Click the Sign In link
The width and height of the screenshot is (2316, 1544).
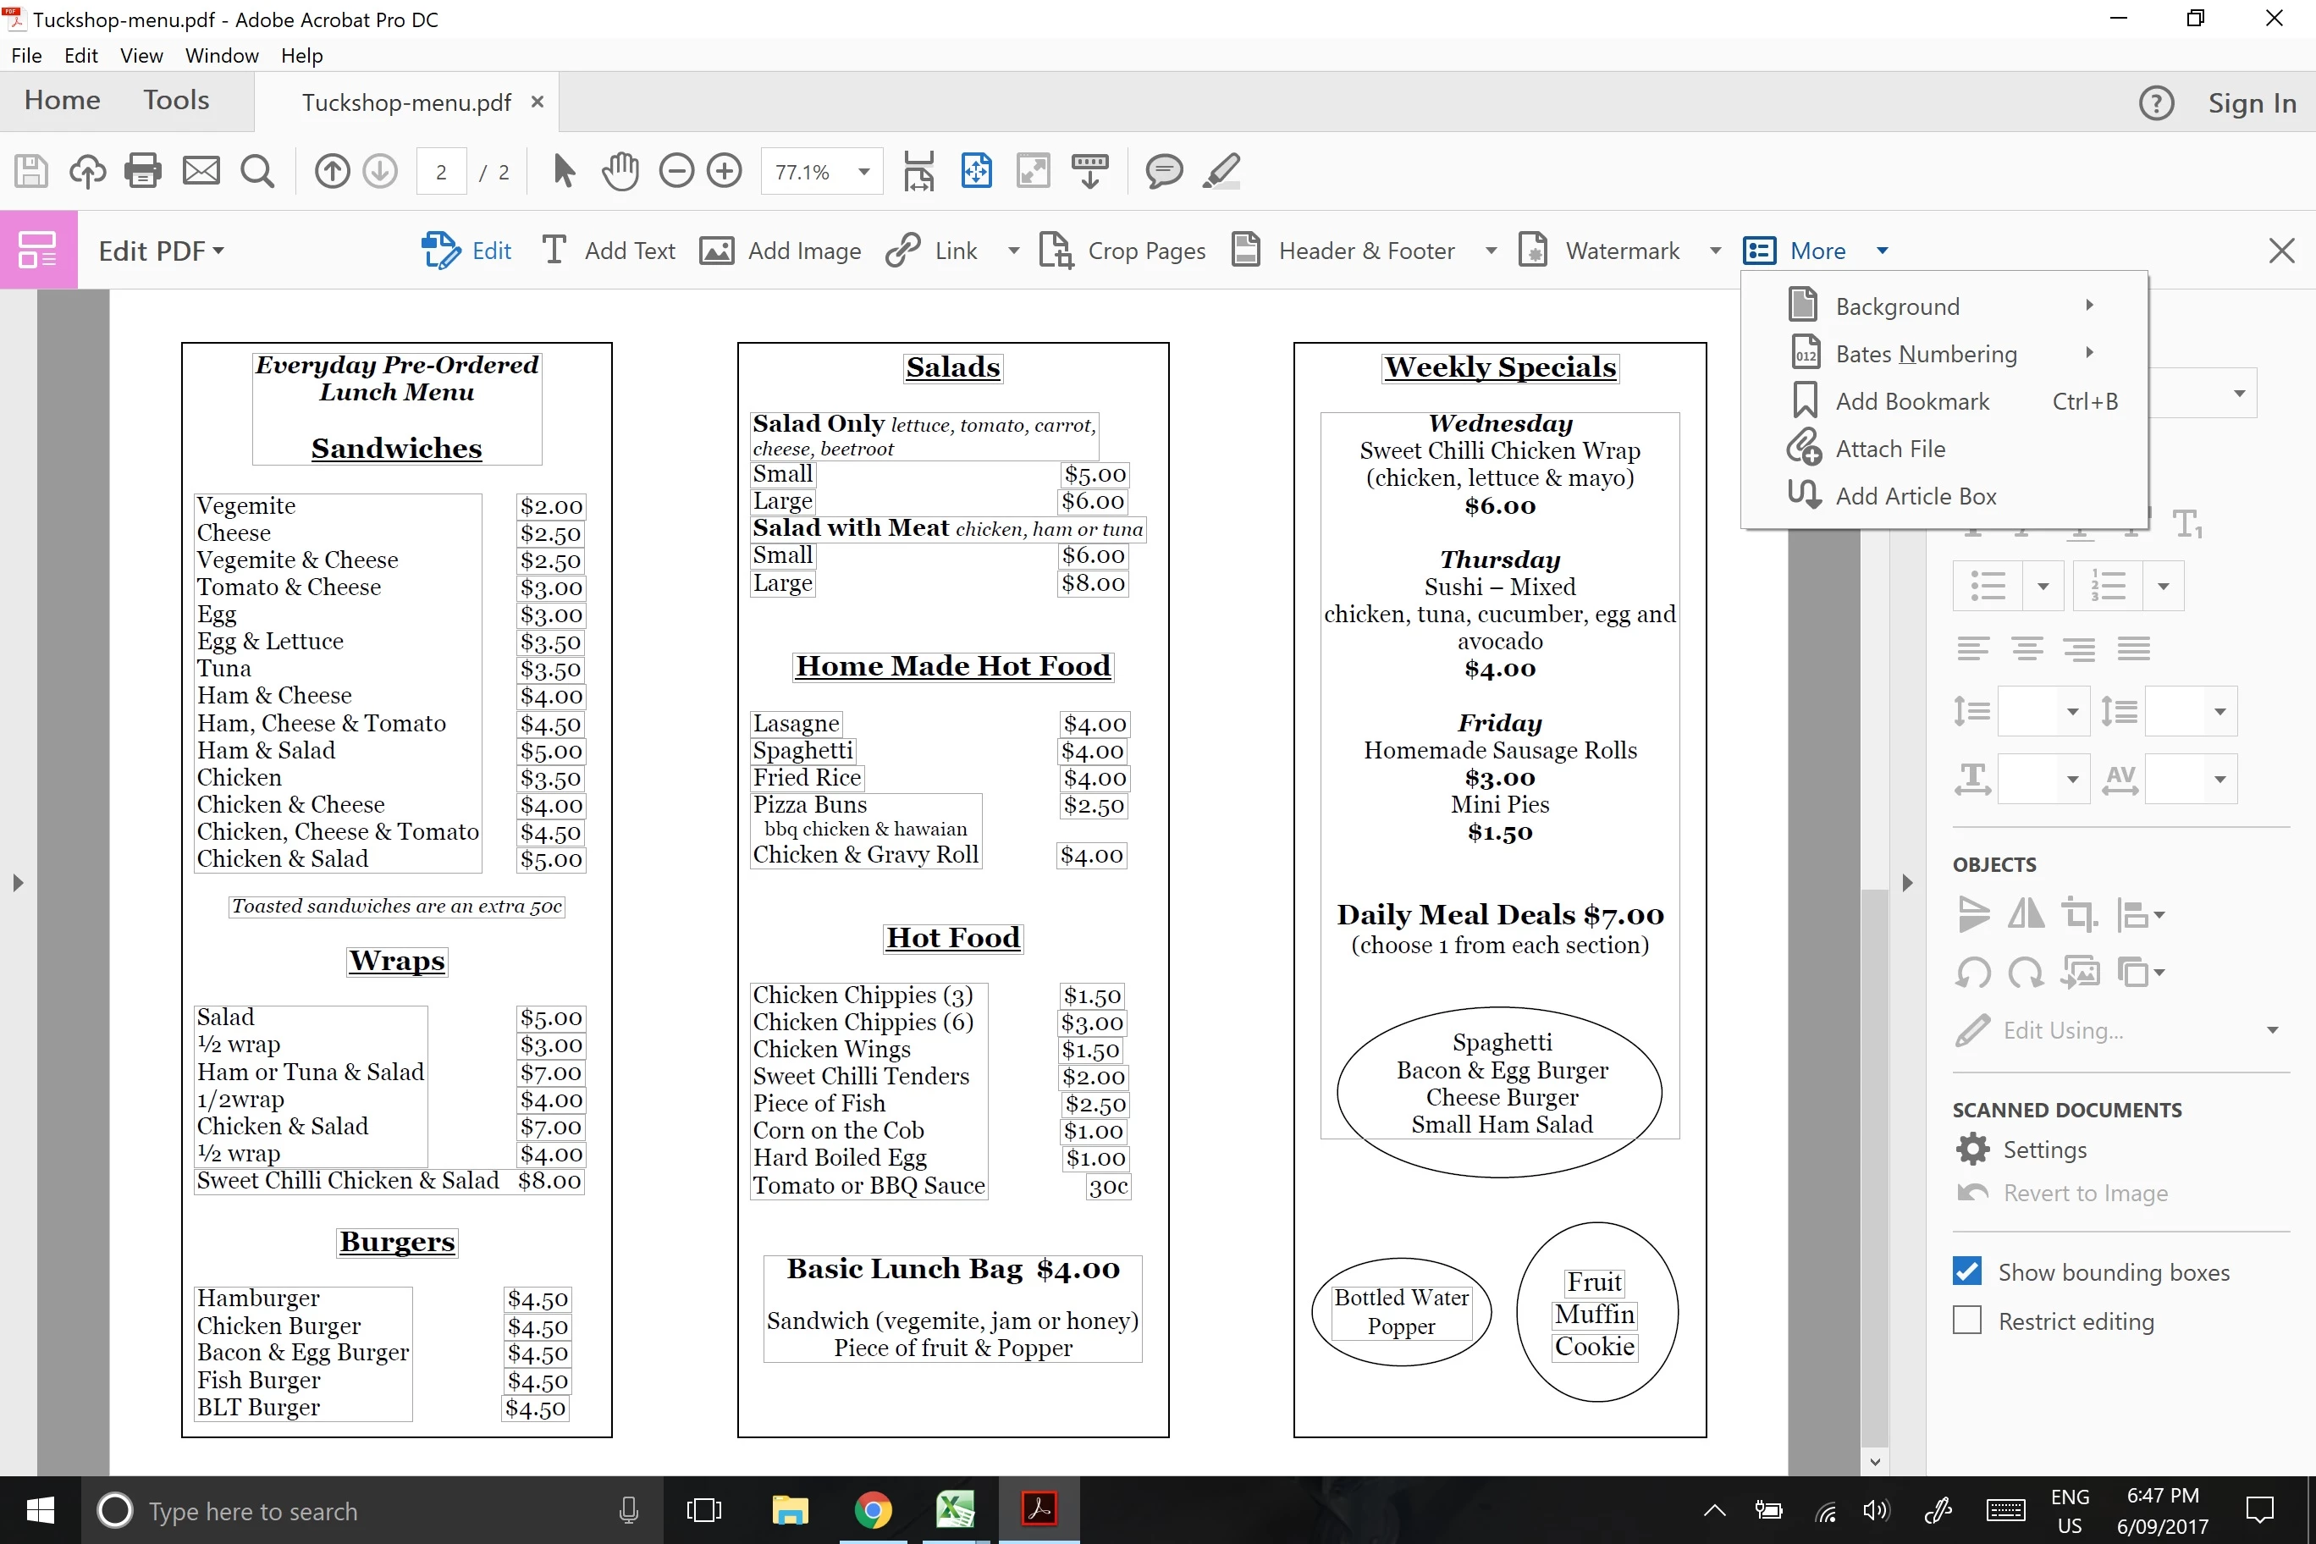(x=2251, y=103)
